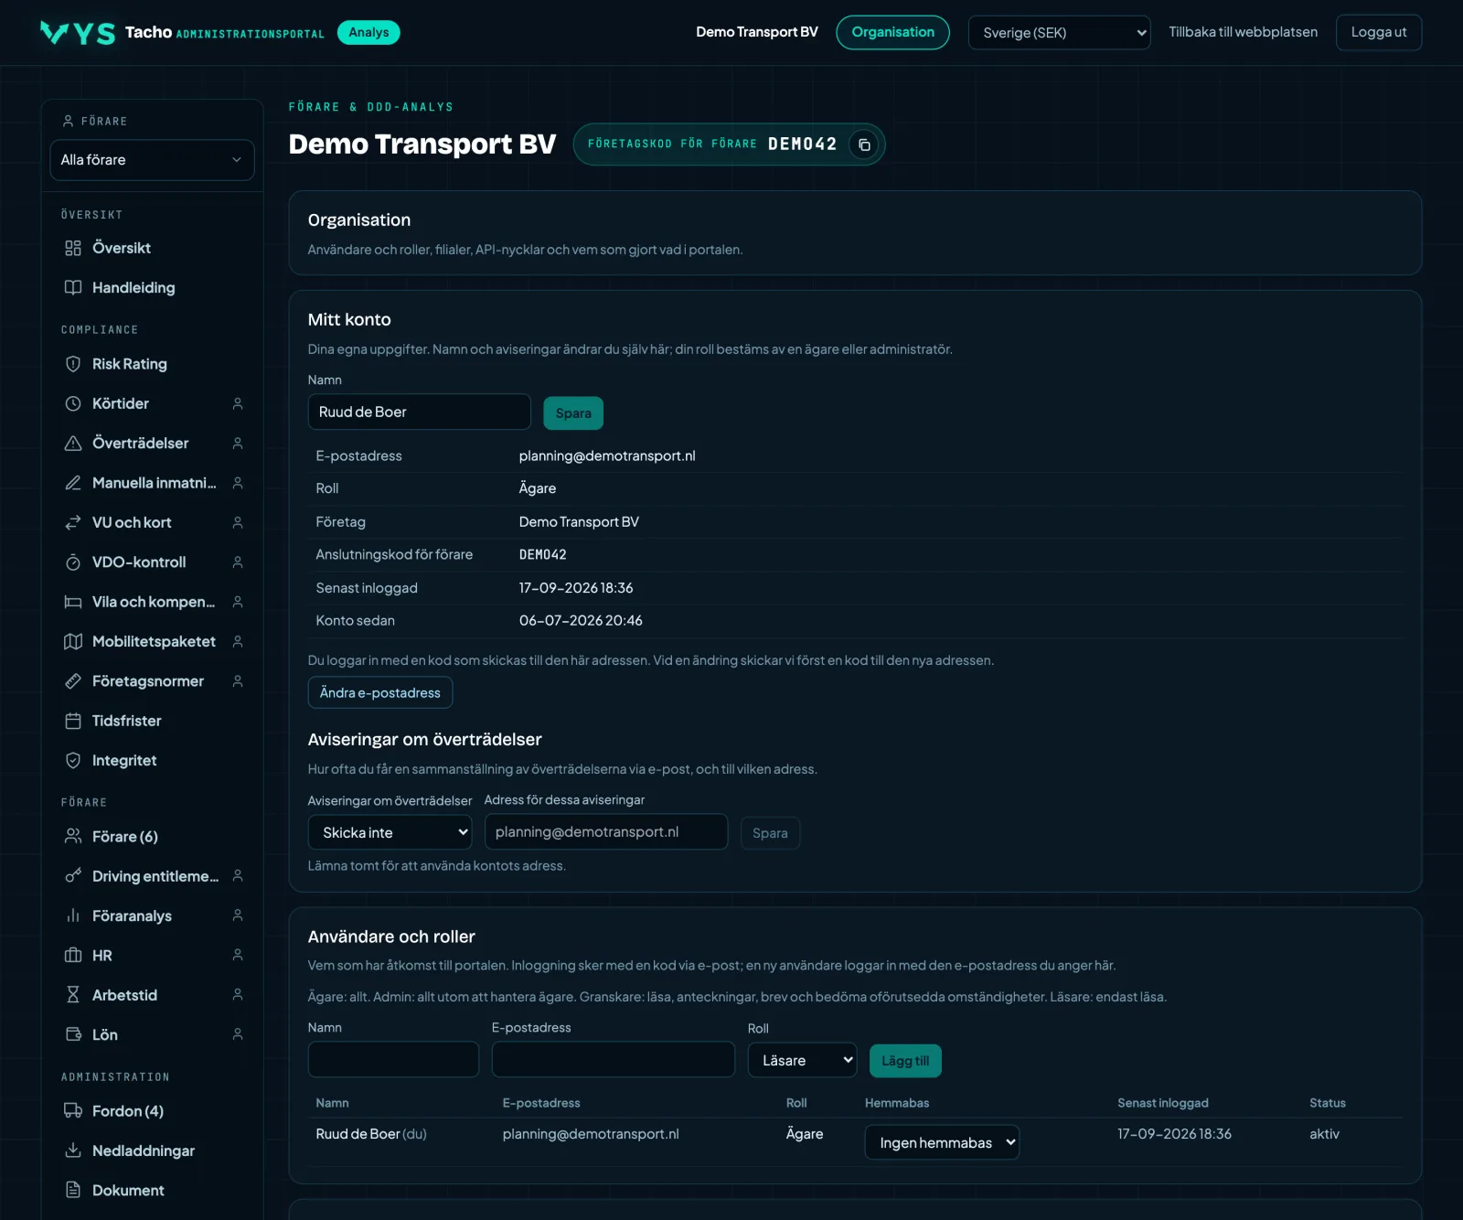This screenshot has width=1463, height=1220.
Task: Open Driving entitlements in the sidebar
Action: pos(152,876)
